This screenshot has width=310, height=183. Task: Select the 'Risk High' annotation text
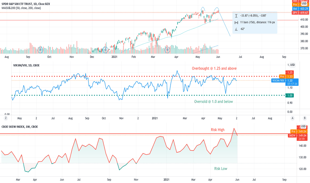click(218, 130)
